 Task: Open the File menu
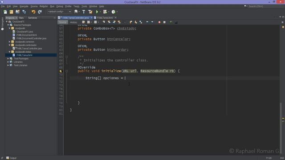[3, 6]
